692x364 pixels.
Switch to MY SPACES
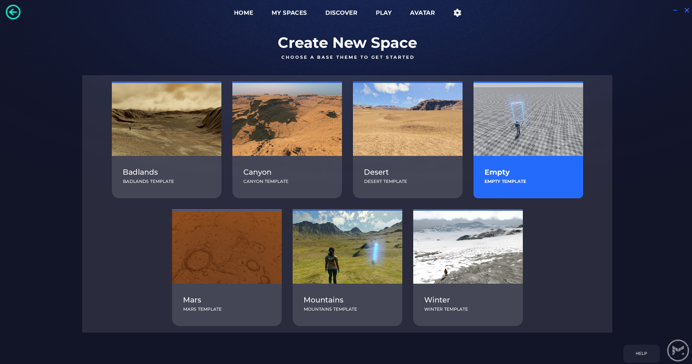289,12
